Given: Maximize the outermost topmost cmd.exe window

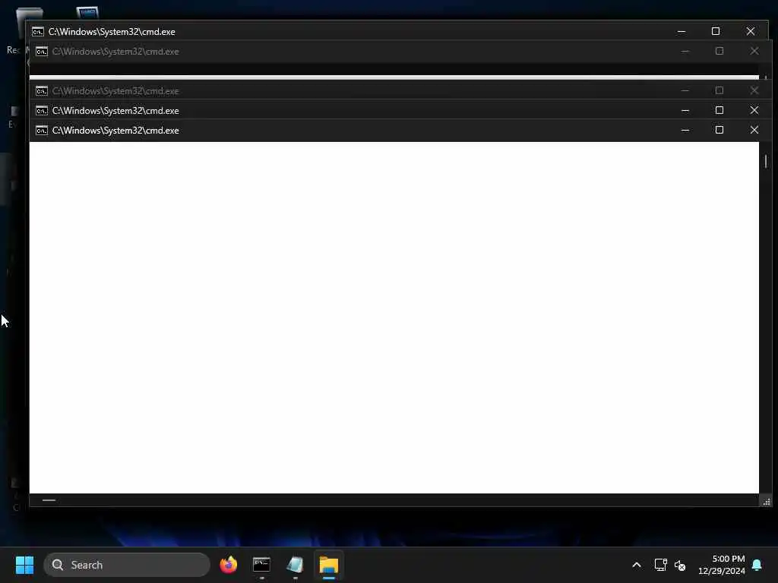Looking at the screenshot, I should click(x=716, y=31).
